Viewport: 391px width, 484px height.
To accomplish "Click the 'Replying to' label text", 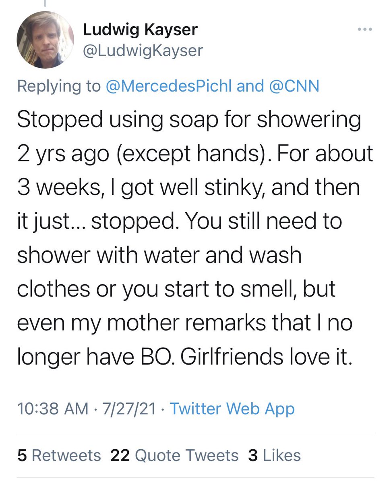I will tap(59, 86).
